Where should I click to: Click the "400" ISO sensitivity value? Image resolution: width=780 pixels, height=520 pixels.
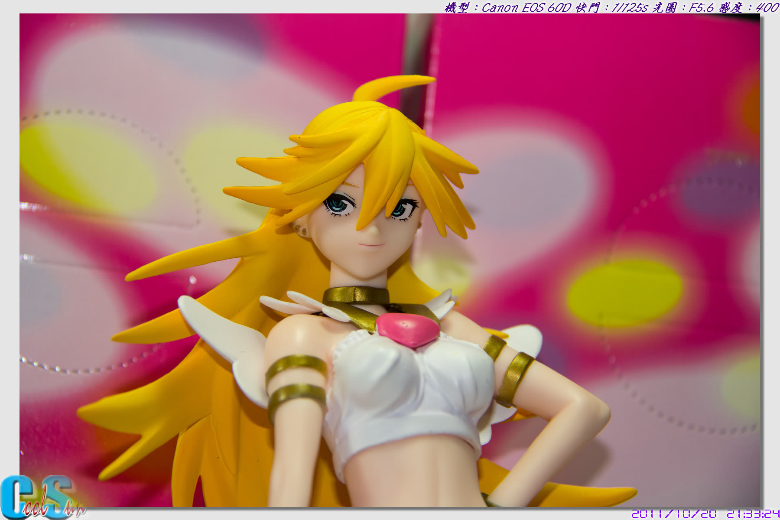[767, 7]
